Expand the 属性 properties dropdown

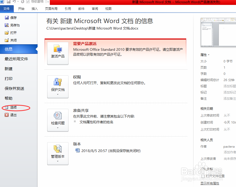205,55
